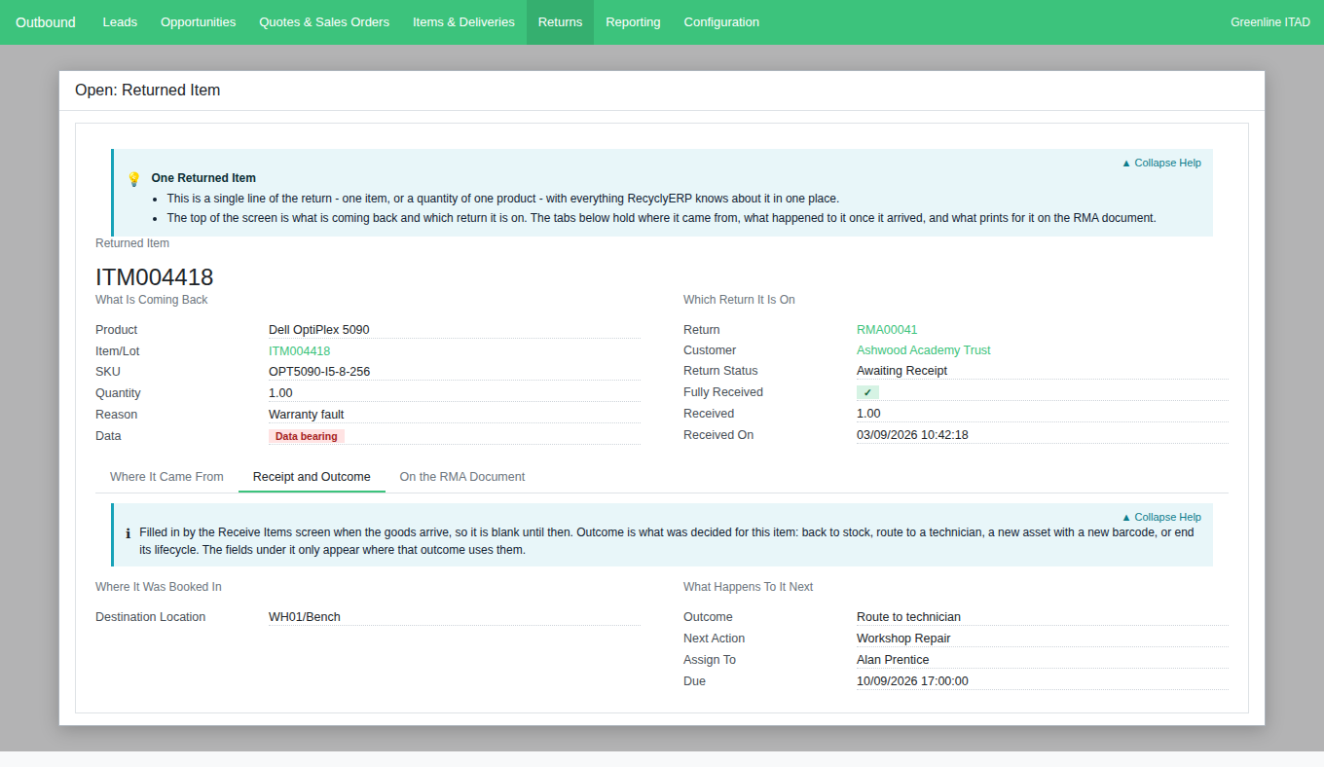
Task: Open return RMA00041 link
Action: (x=887, y=330)
